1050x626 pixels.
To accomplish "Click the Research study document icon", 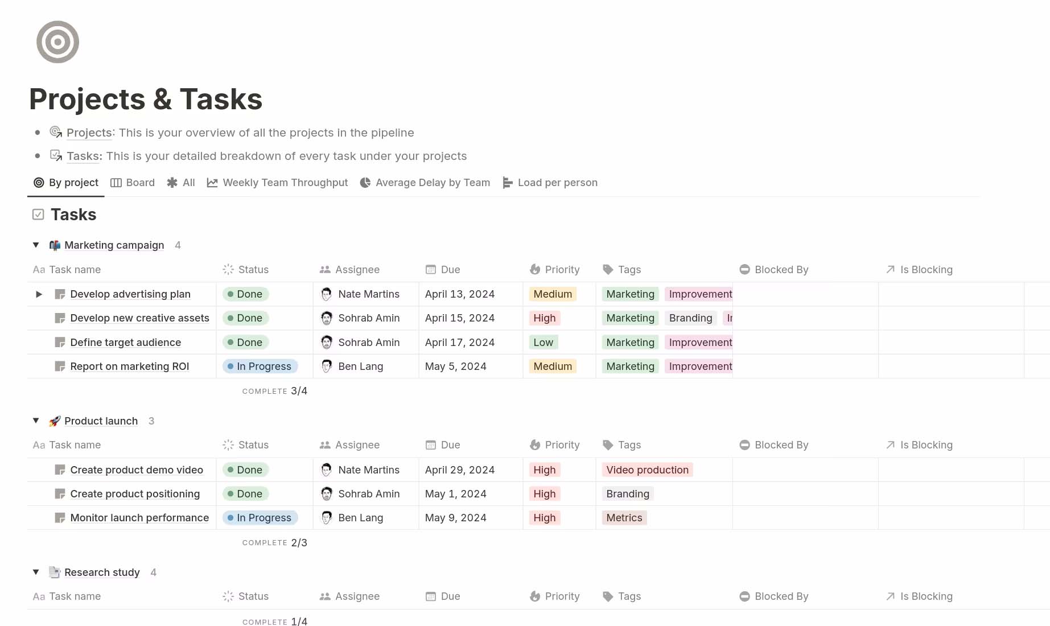I will [x=55, y=573].
